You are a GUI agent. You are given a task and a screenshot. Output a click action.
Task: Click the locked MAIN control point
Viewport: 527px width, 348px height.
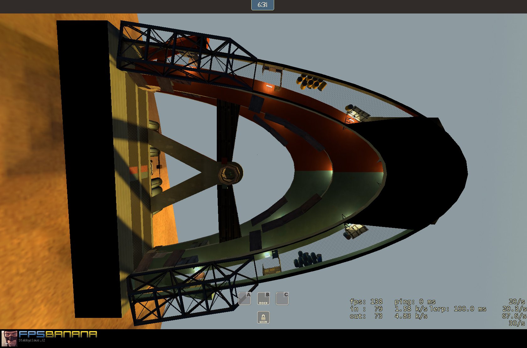pyautogui.click(x=263, y=317)
